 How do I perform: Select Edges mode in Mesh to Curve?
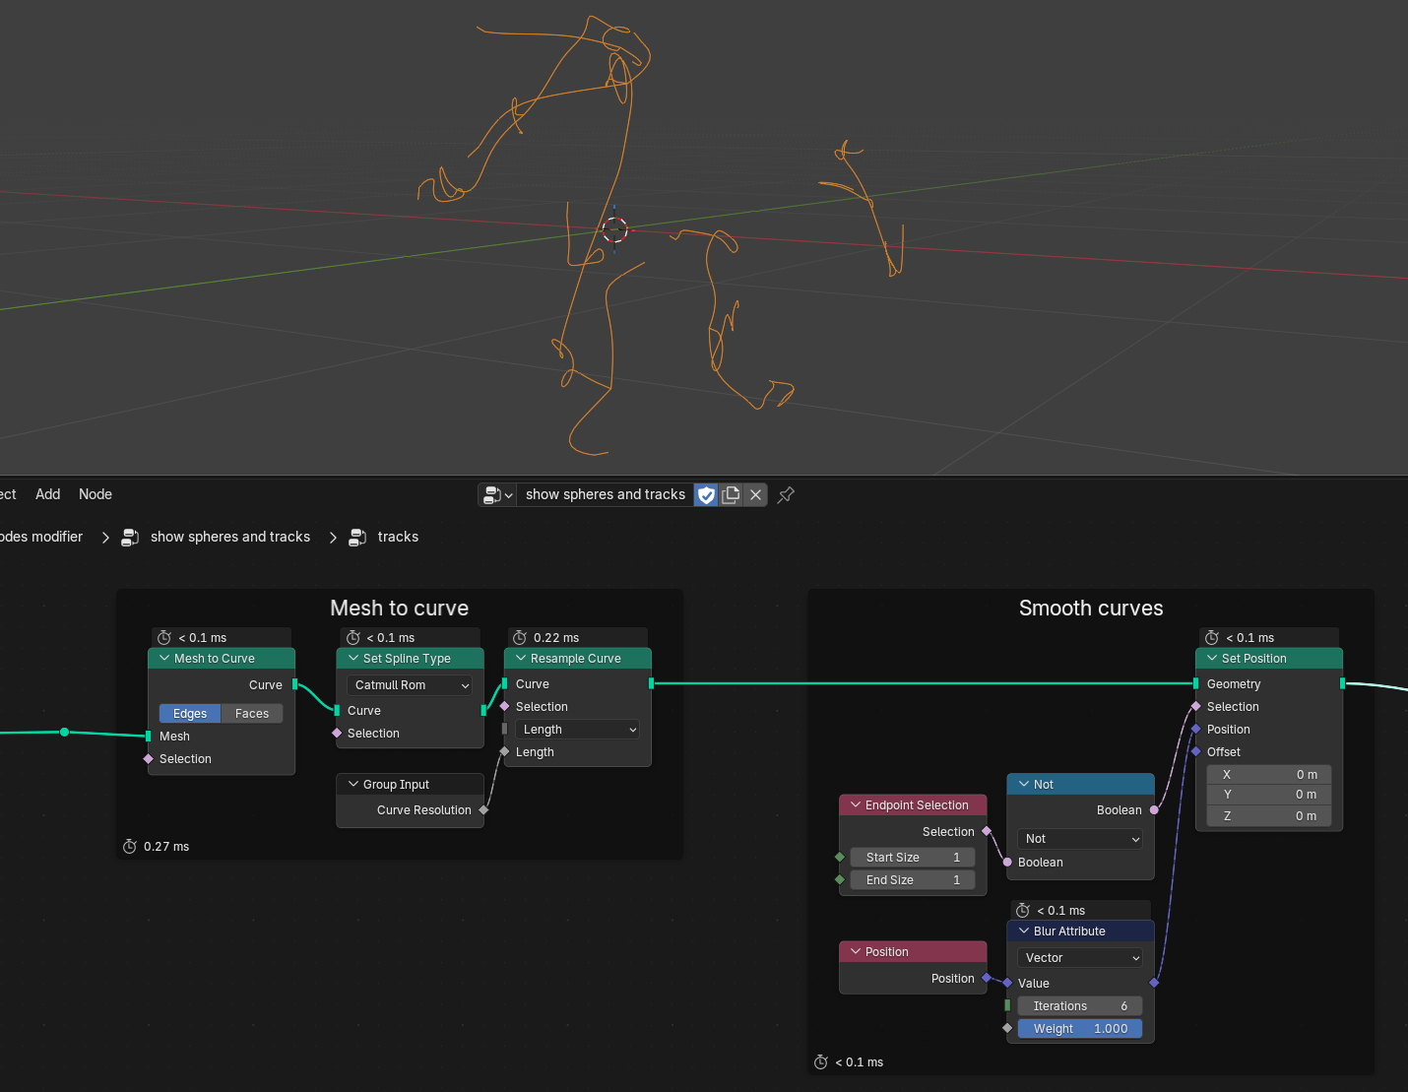coord(190,714)
